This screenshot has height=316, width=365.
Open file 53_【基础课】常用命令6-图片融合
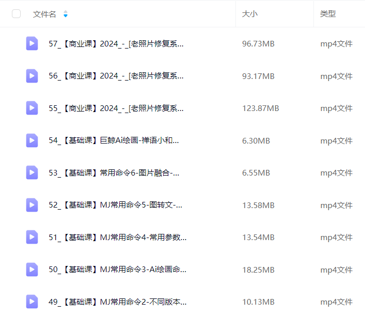point(114,173)
